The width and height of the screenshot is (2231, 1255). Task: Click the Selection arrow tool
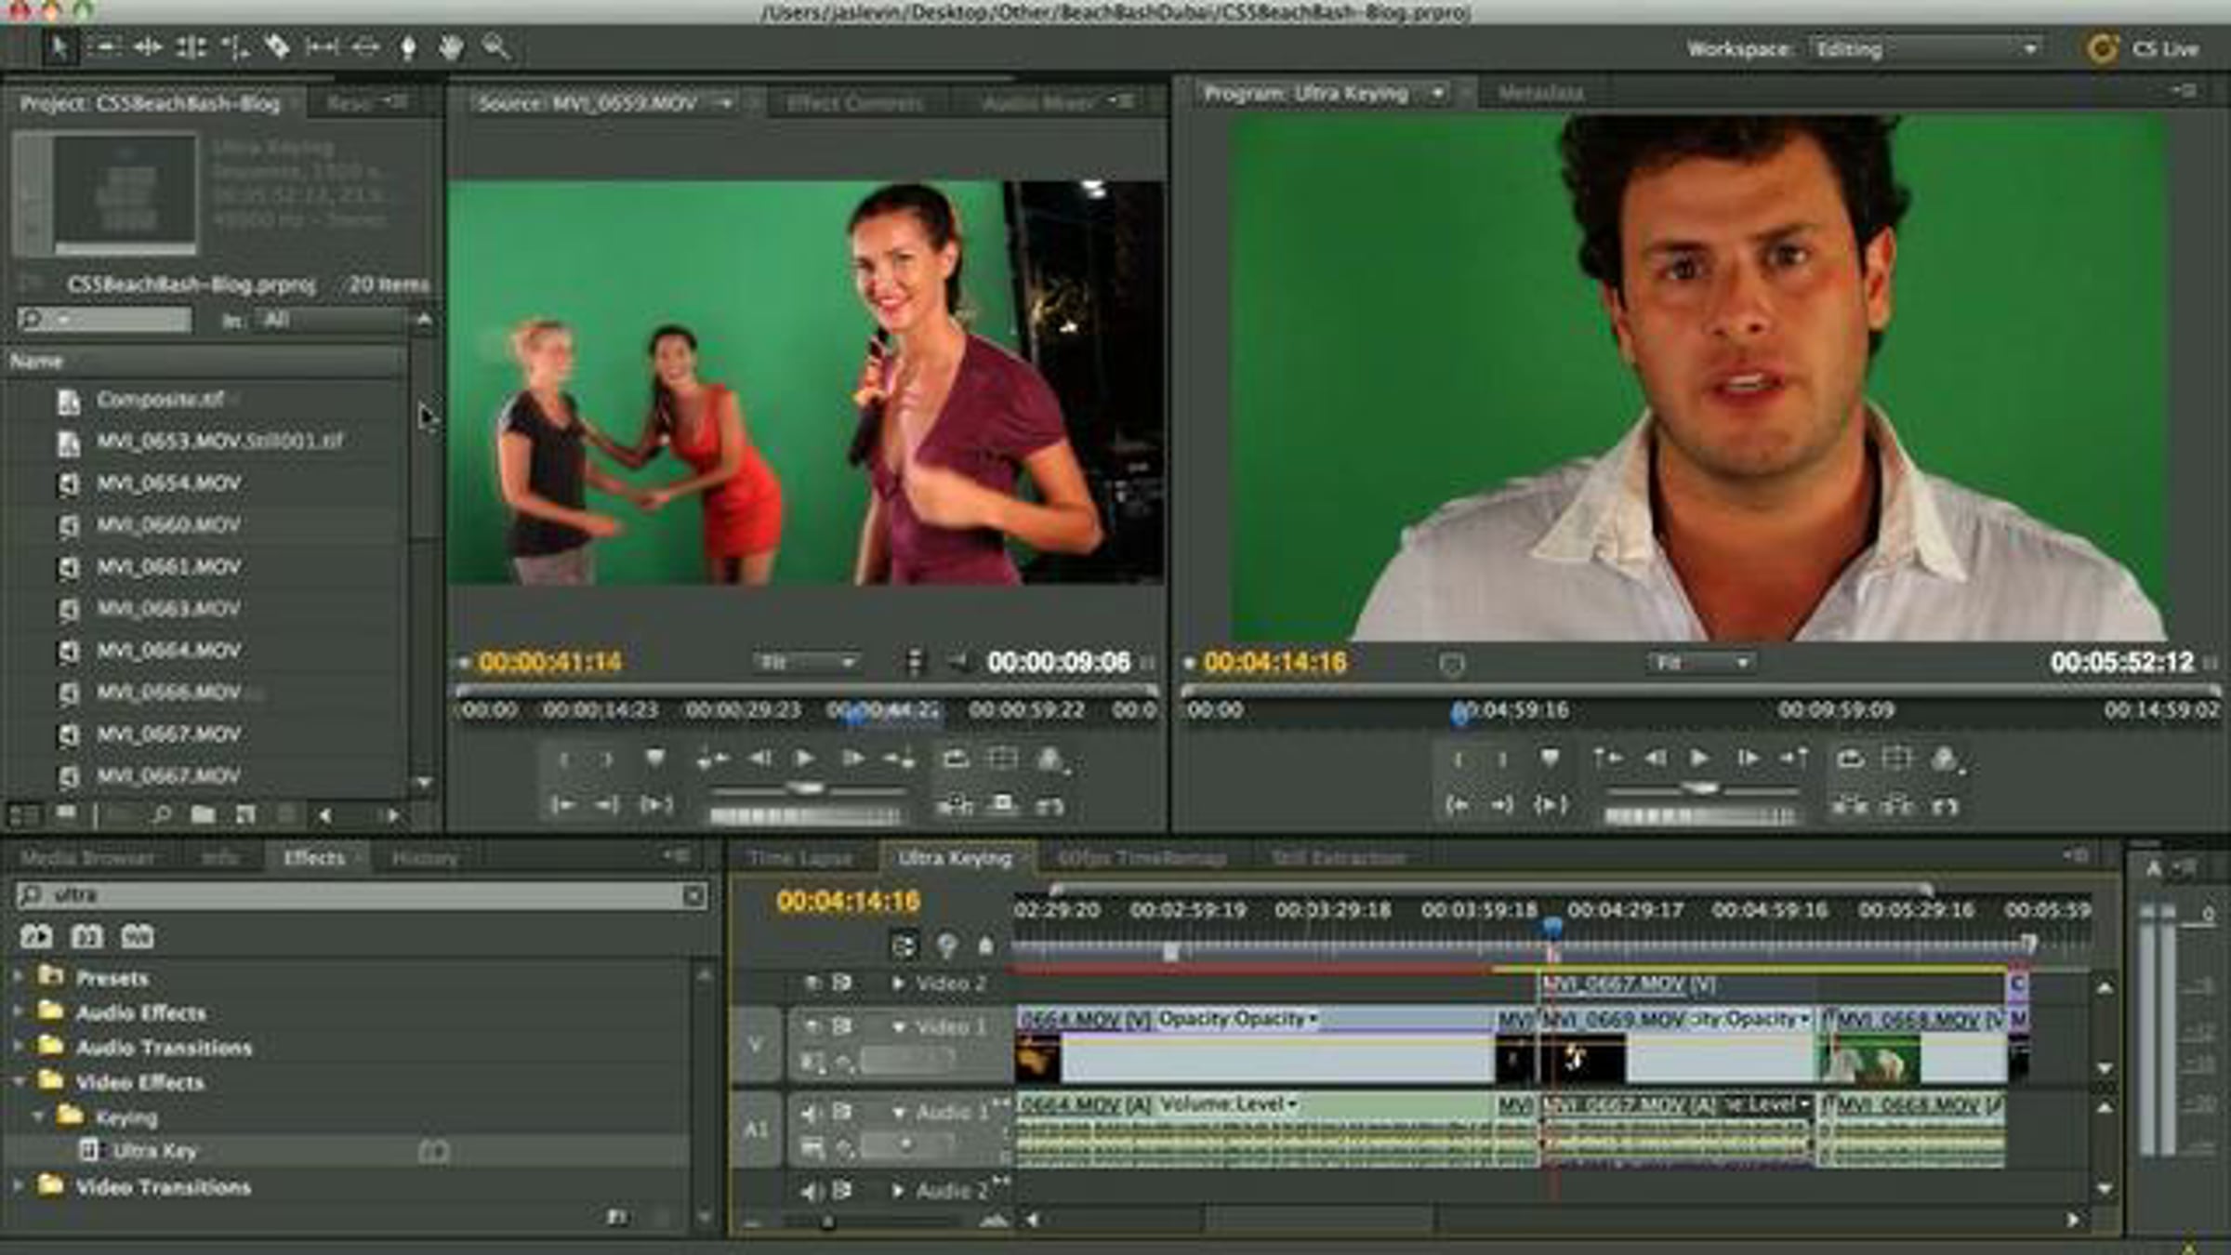tap(59, 46)
